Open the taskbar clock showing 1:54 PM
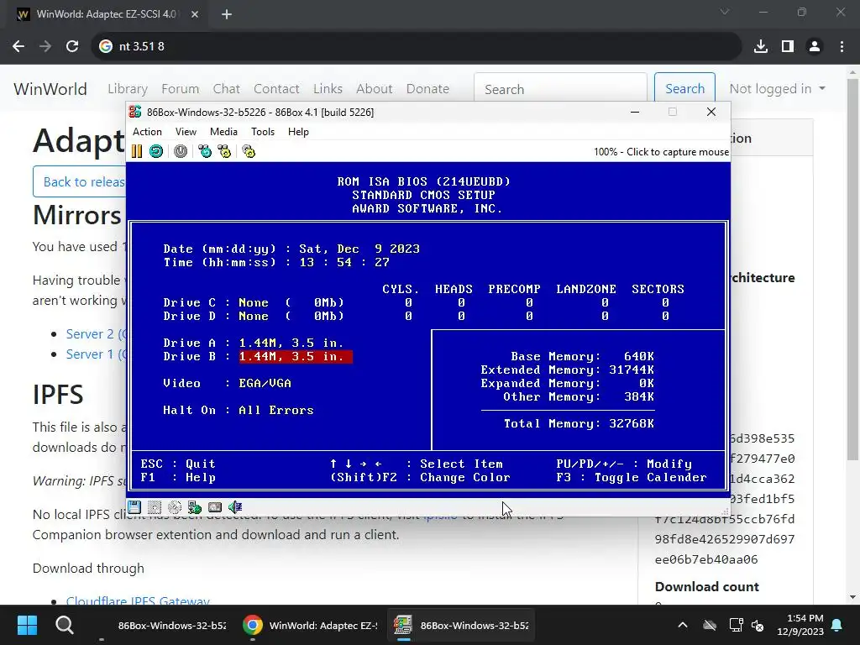860x645 pixels. coord(800,625)
